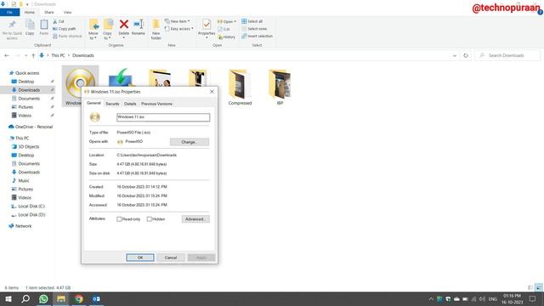Go back with the Back arrow
544x306 pixels.
pyautogui.click(x=7, y=55)
